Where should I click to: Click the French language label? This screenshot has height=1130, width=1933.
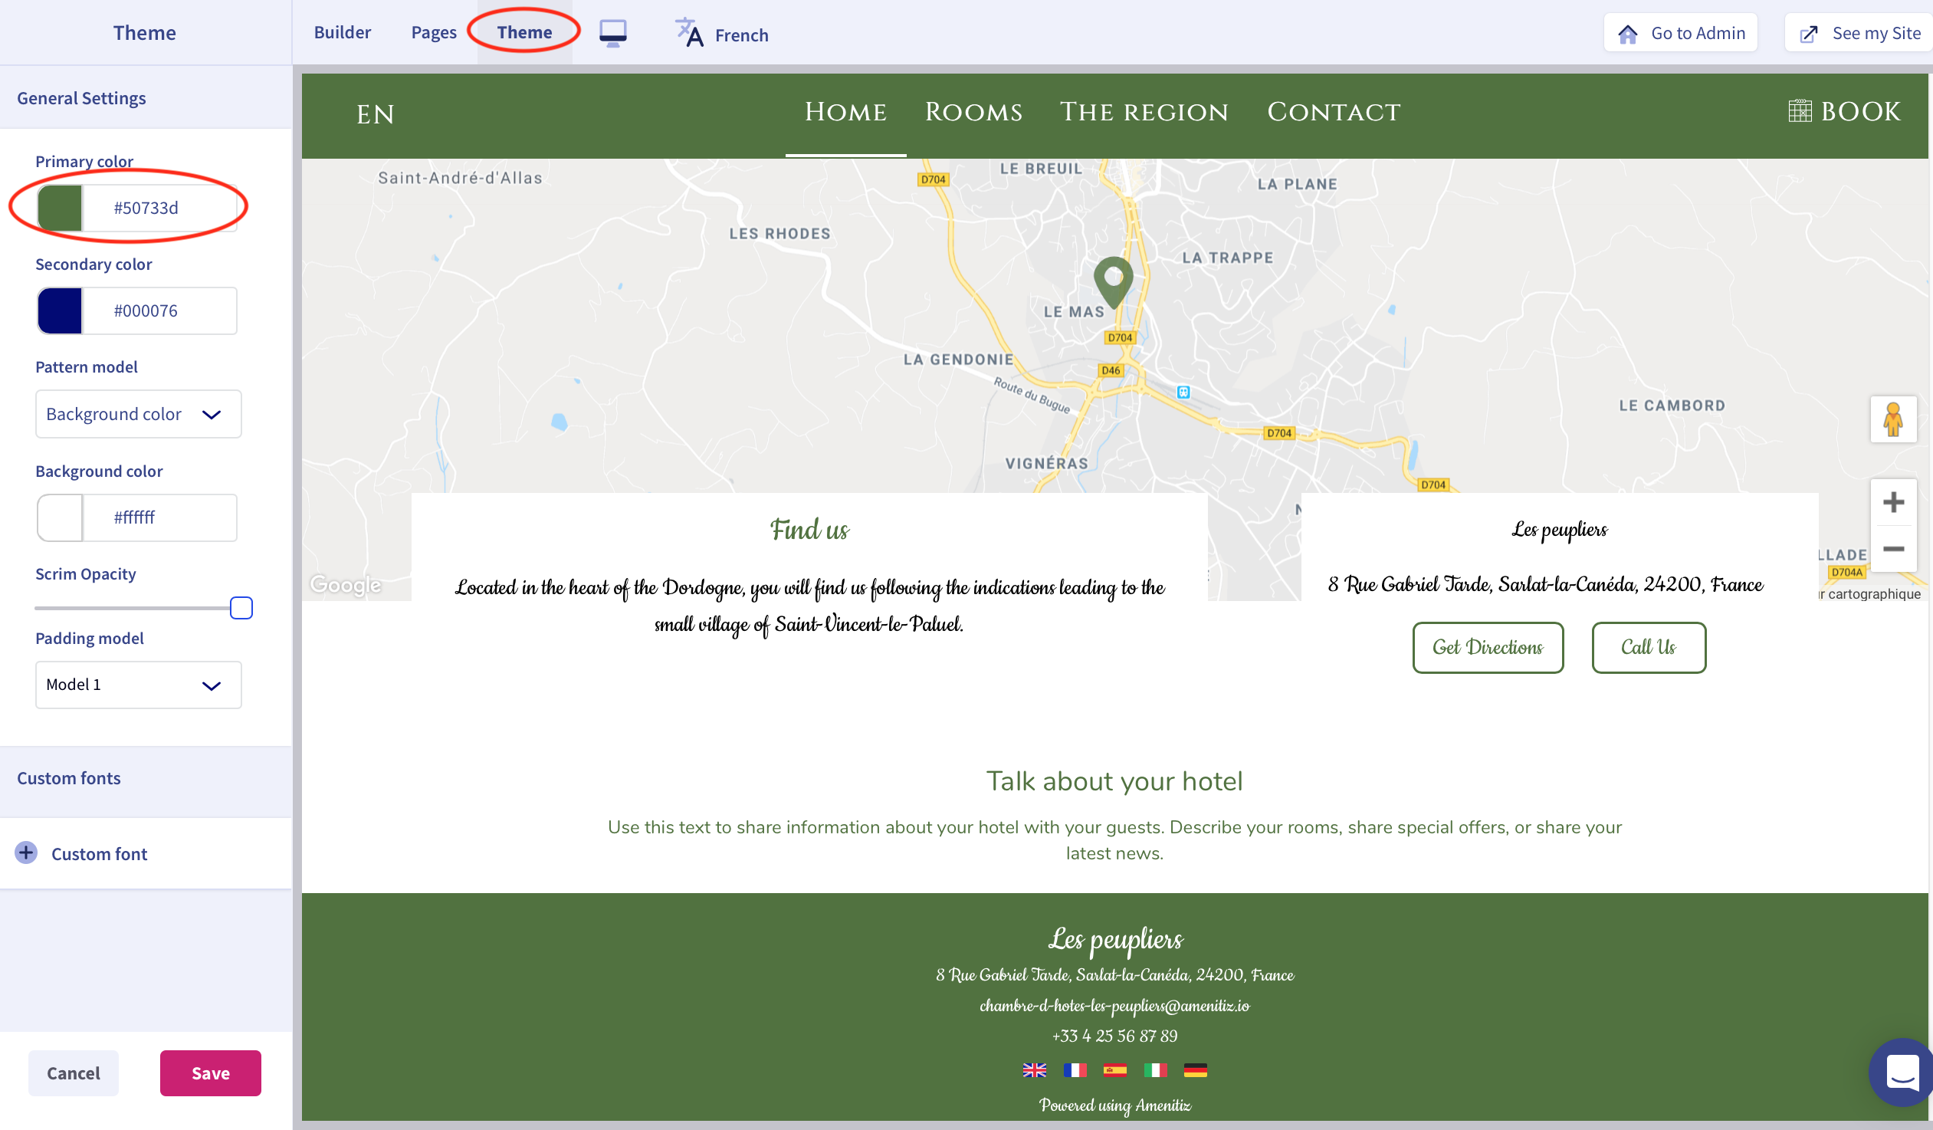coord(741,35)
